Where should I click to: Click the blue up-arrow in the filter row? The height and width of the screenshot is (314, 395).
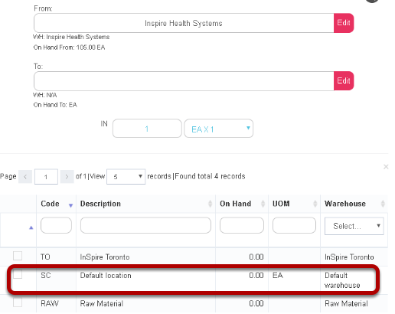(31, 227)
